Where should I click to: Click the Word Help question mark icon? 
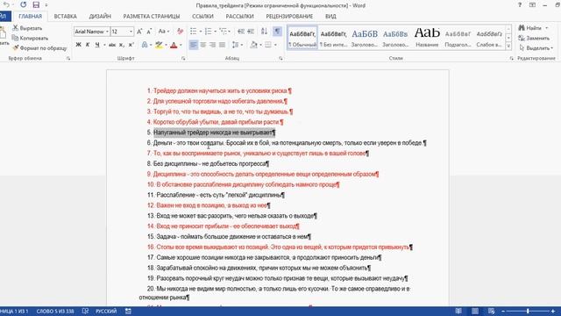pyautogui.click(x=520, y=5)
